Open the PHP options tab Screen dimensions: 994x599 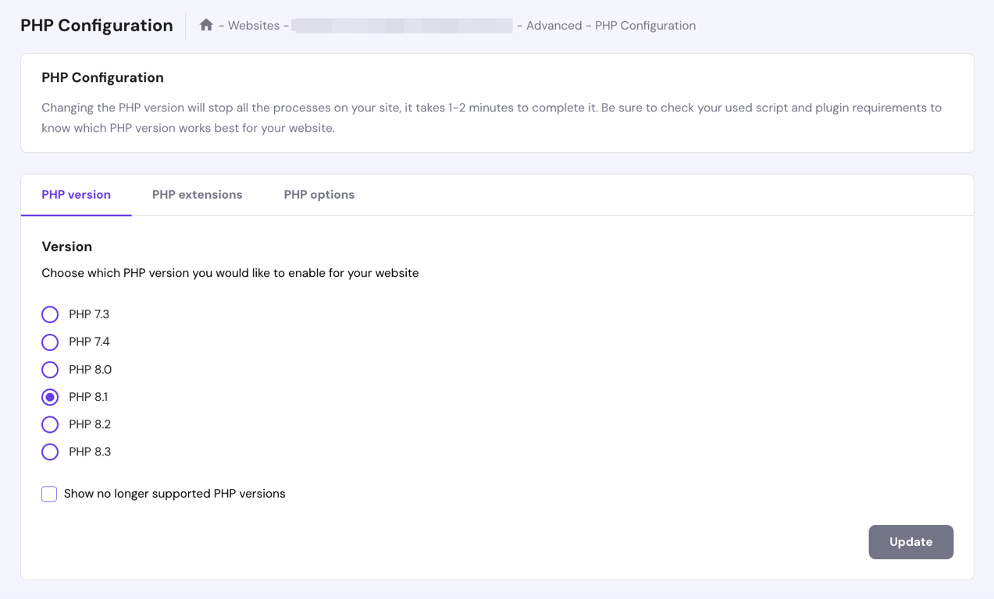coord(319,194)
